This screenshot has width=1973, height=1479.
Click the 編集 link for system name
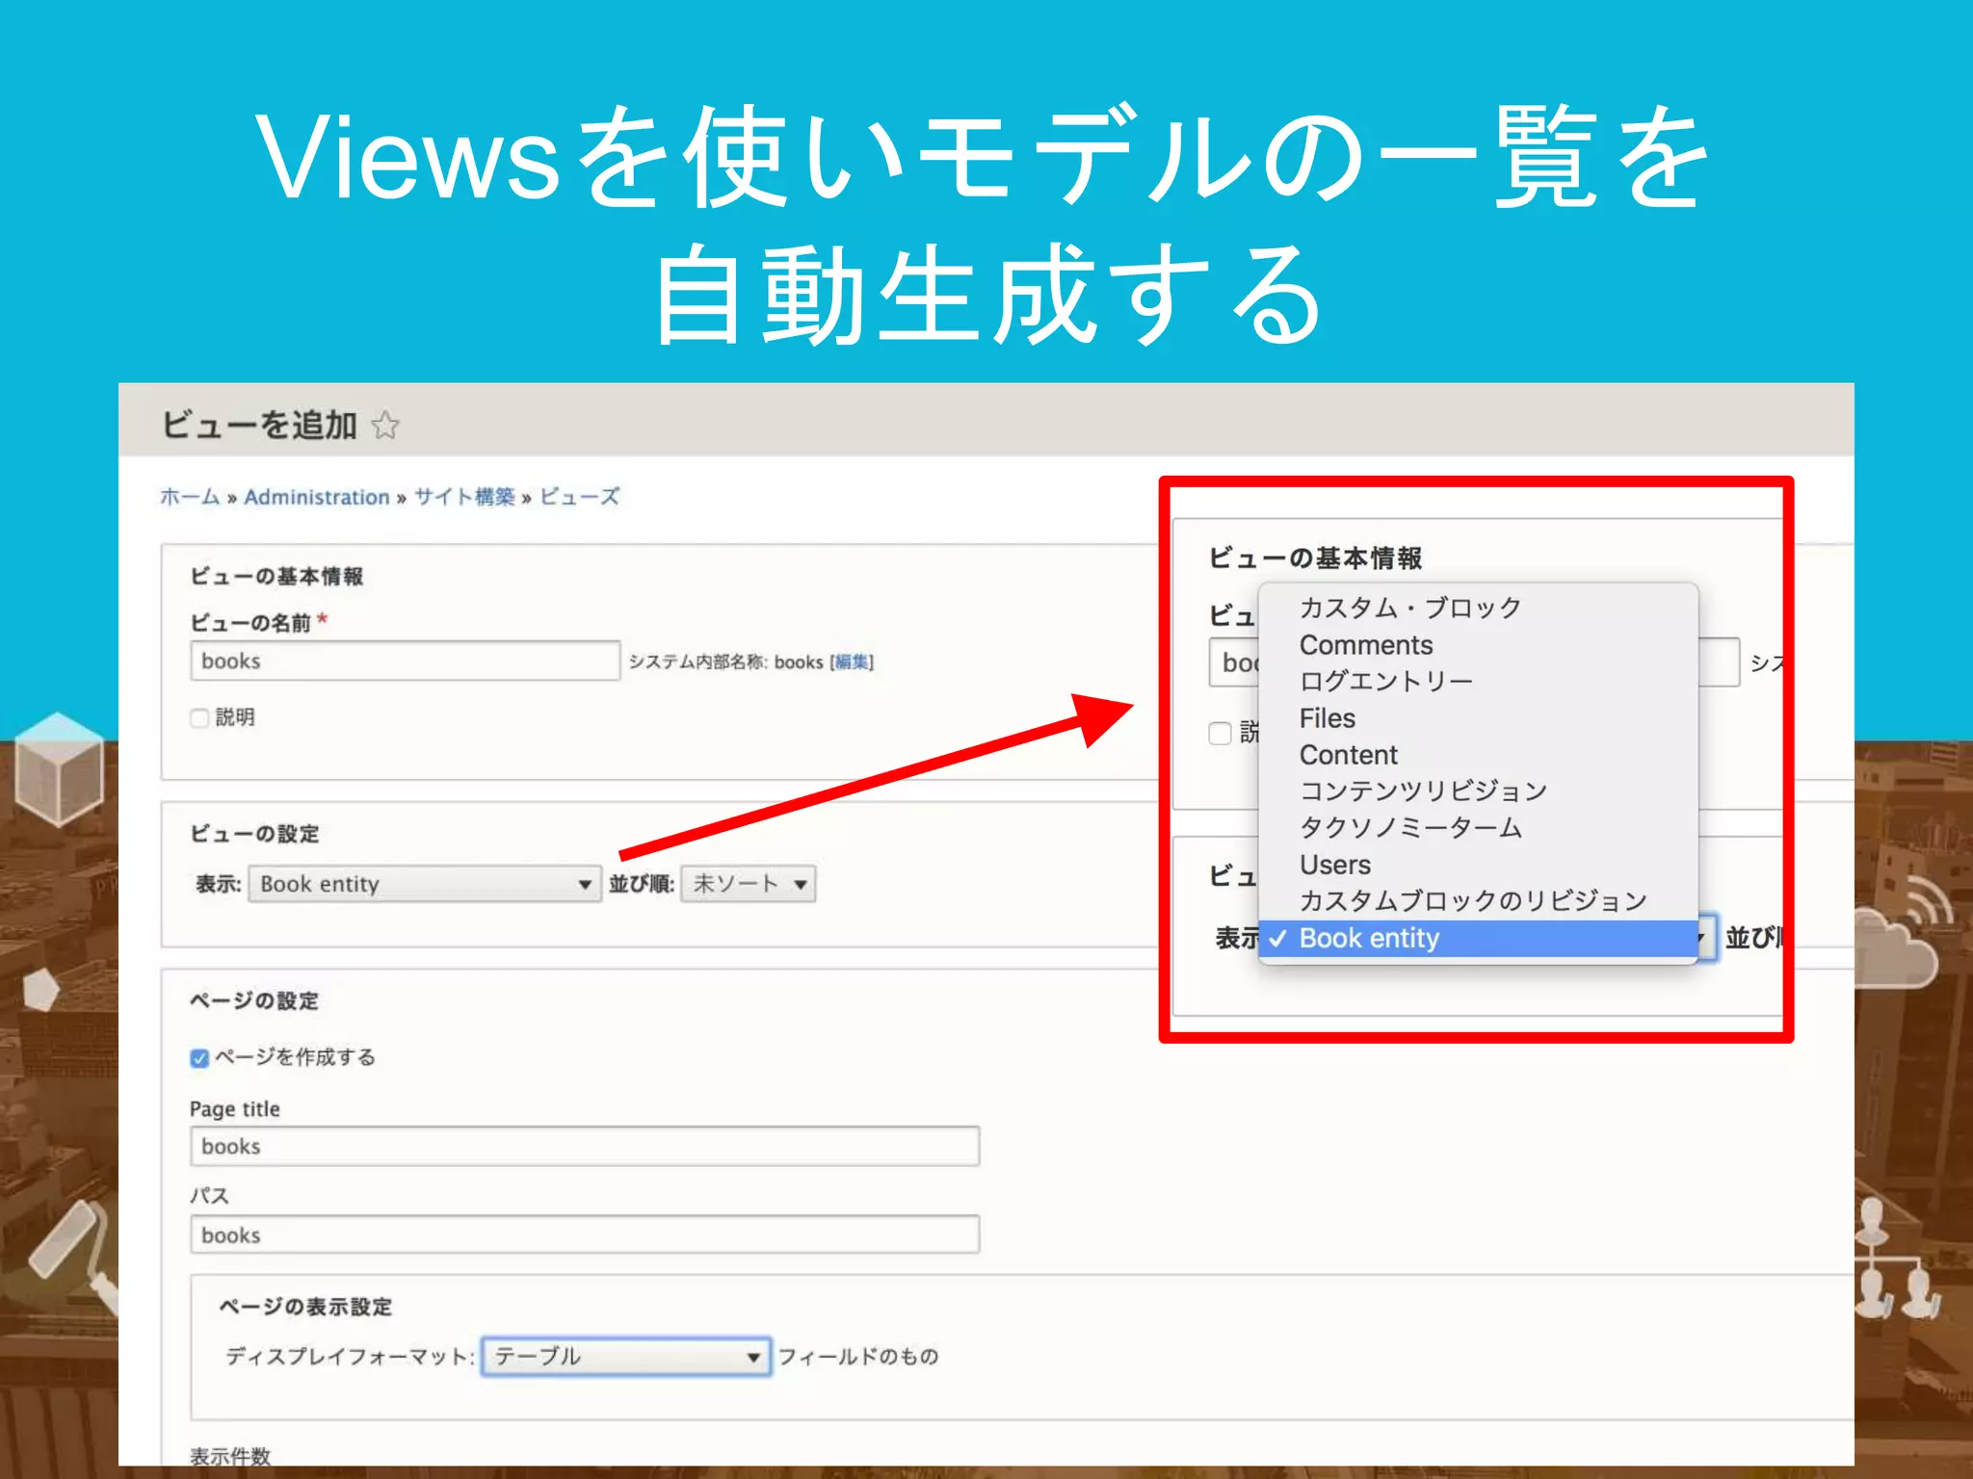tap(851, 662)
